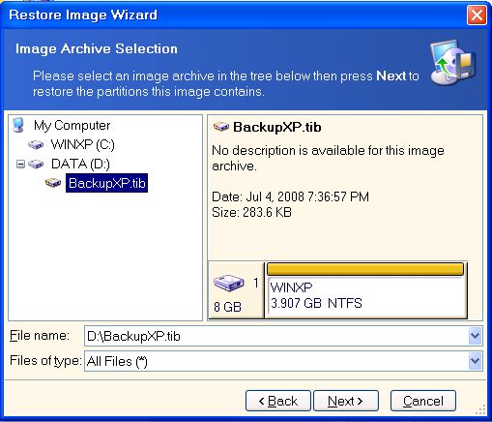Click the DATA (D:) drive icon

[x=36, y=165]
